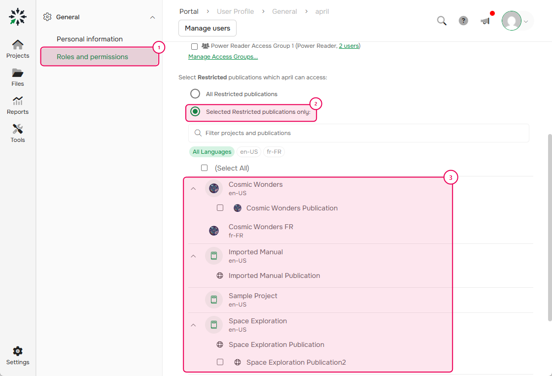
Task: Open the announcements megaphone icon
Action: pos(485,21)
